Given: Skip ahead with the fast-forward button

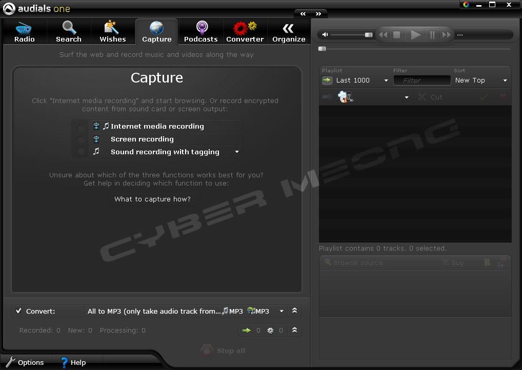Looking at the screenshot, I should [446, 35].
